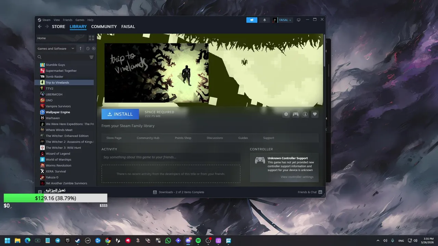The image size is (438, 246).
Task: Click the blue INSTALL button
Action: 120,114
